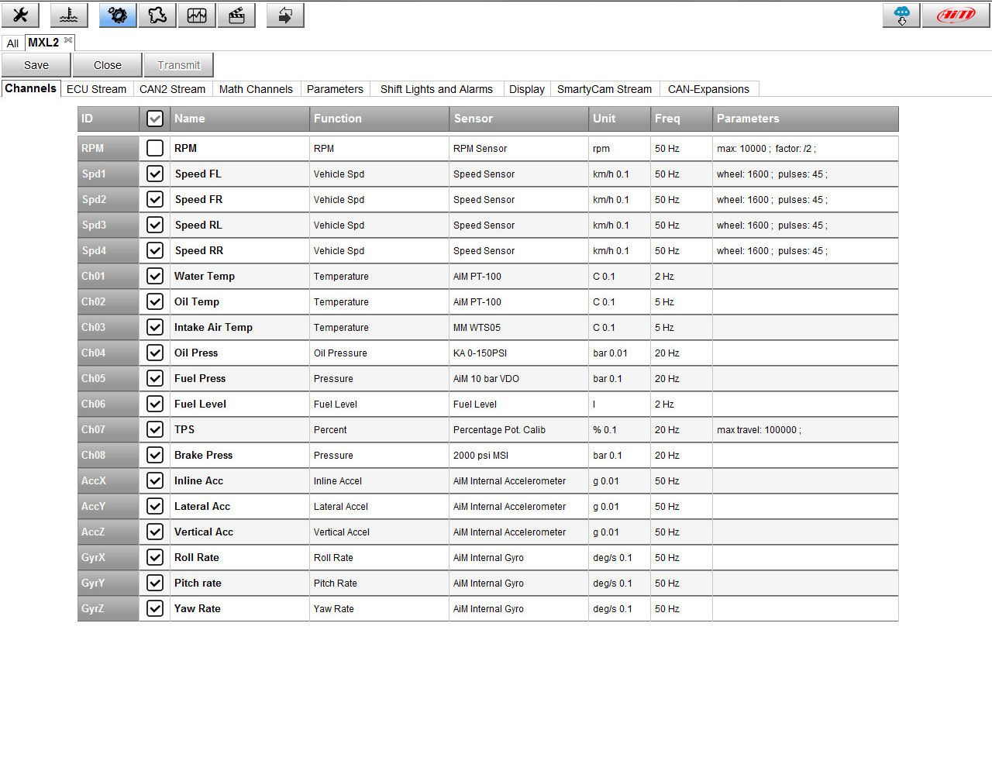Select the wrench preferences tool
Image resolution: width=992 pixels, height=778 pixels.
pyautogui.click(x=20, y=15)
